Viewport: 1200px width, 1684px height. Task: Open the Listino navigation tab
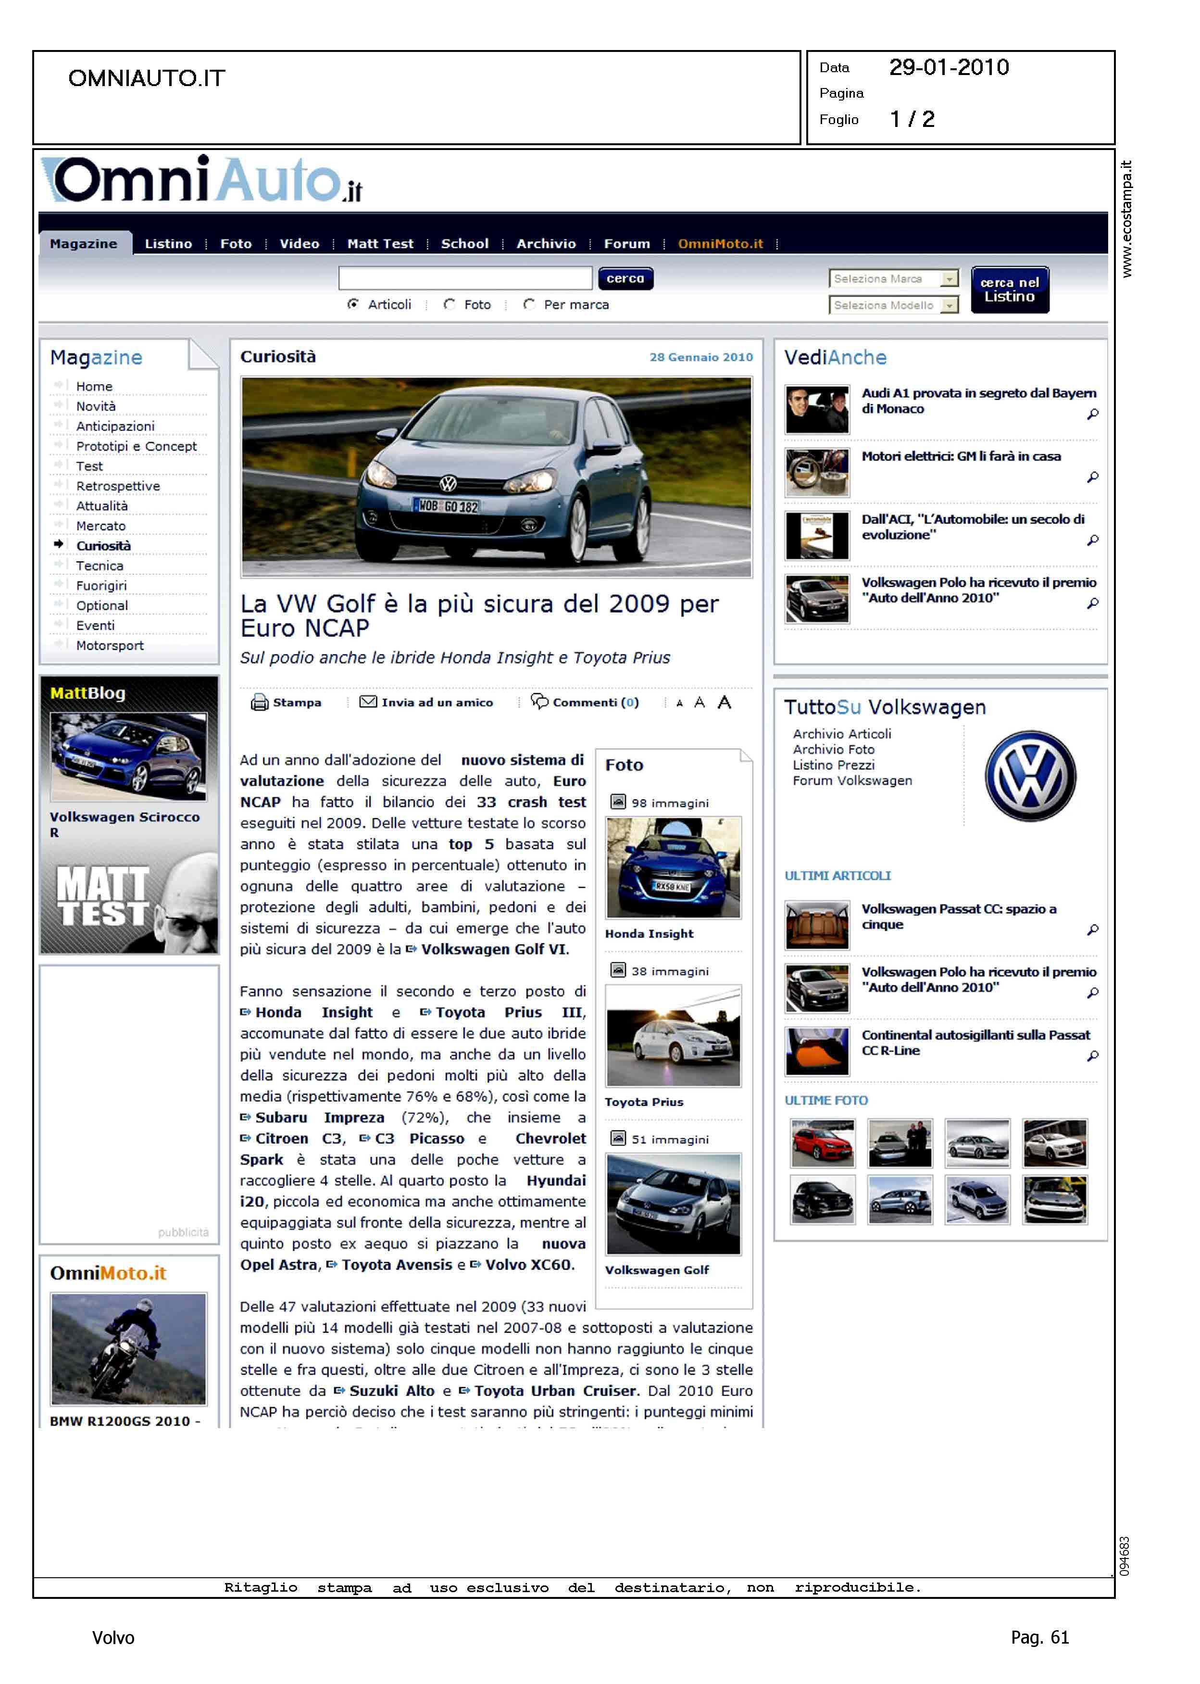tap(168, 244)
